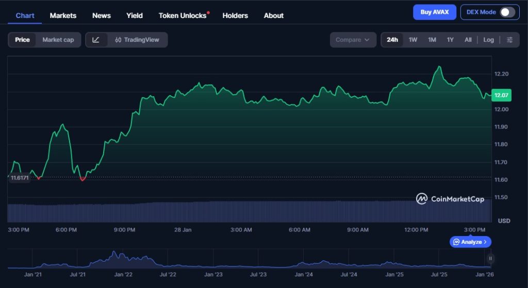528x288 pixels.
Task: Enable Log scale on the chart
Action: (x=488, y=40)
